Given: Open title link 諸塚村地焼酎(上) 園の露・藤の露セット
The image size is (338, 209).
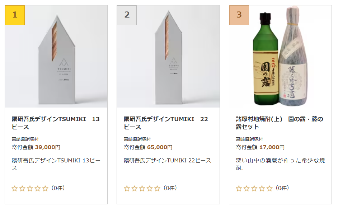Looking at the screenshot, I should [280, 123].
